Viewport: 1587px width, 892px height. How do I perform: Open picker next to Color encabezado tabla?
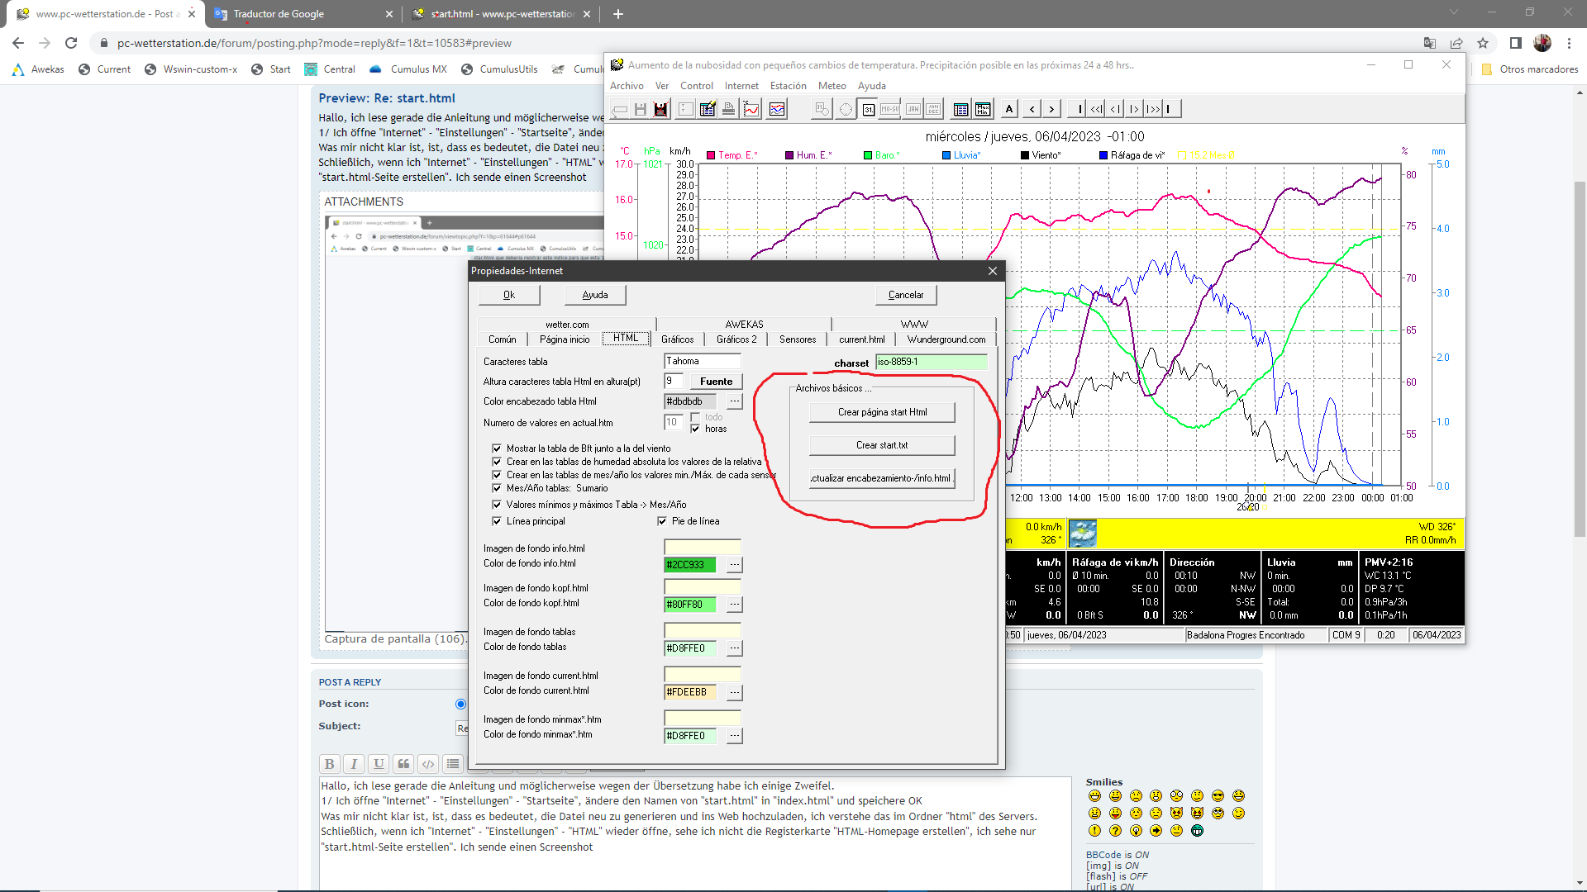click(x=734, y=401)
